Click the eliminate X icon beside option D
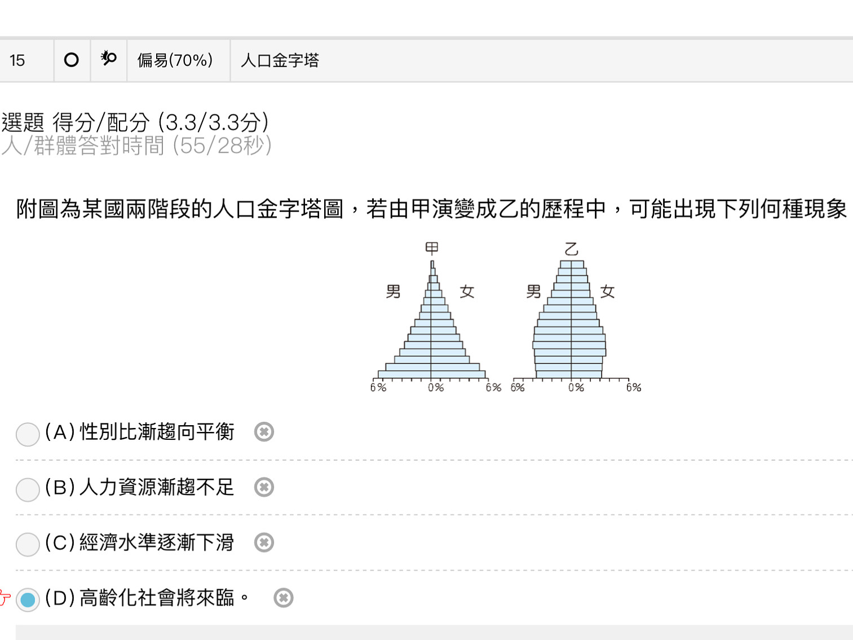 click(x=284, y=598)
